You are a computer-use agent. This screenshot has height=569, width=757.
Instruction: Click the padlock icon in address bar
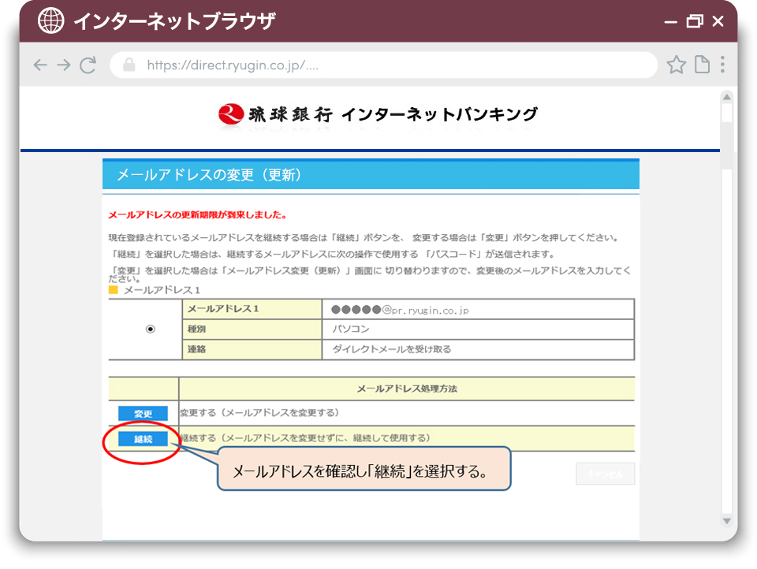pos(129,64)
